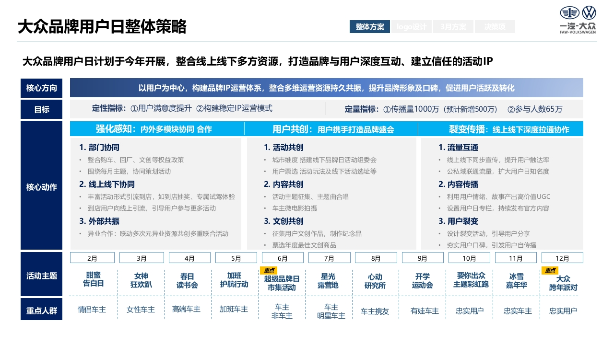The width and height of the screenshot is (614, 345).
Task: Select the 4月 month box
Action: tap(189, 258)
